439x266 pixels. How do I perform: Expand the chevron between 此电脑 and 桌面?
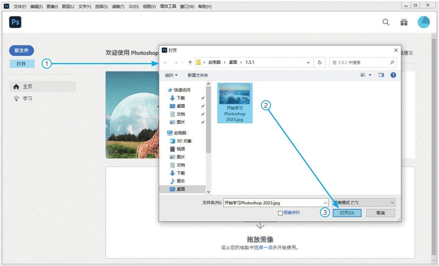point(225,62)
